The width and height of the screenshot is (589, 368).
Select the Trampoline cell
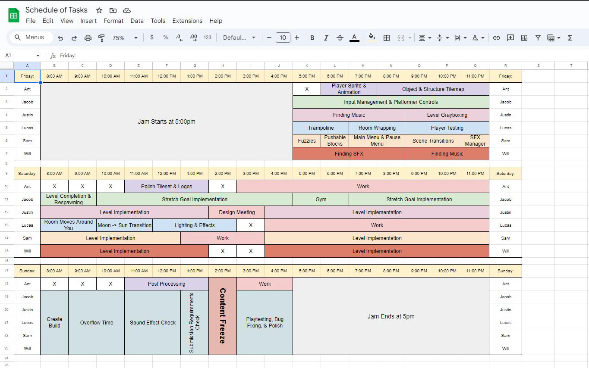pyautogui.click(x=321, y=128)
